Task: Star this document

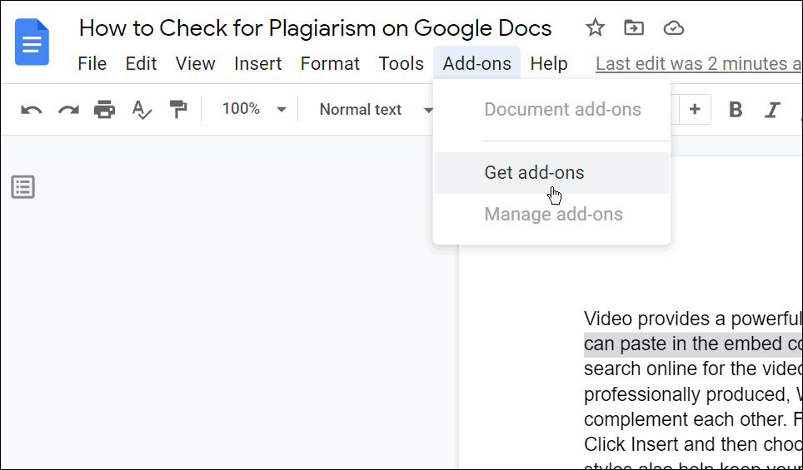Action: click(595, 28)
